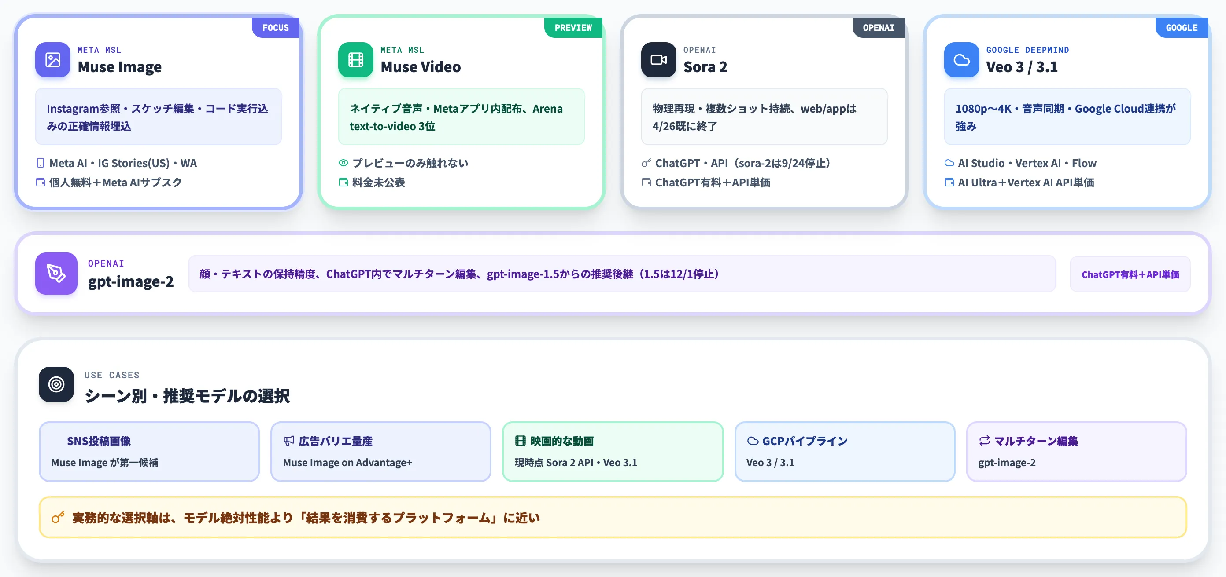Click the Veo 3 cloud icon
The width and height of the screenshot is (1226, 577).
961,60
